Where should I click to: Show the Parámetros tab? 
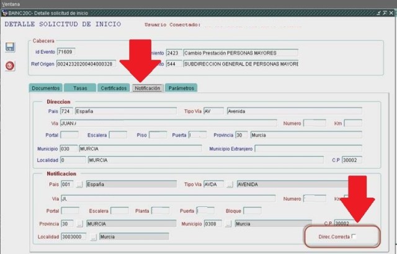point(181,88)
